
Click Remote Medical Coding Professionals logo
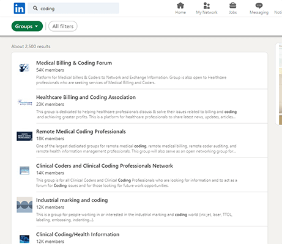coord(24,136)
